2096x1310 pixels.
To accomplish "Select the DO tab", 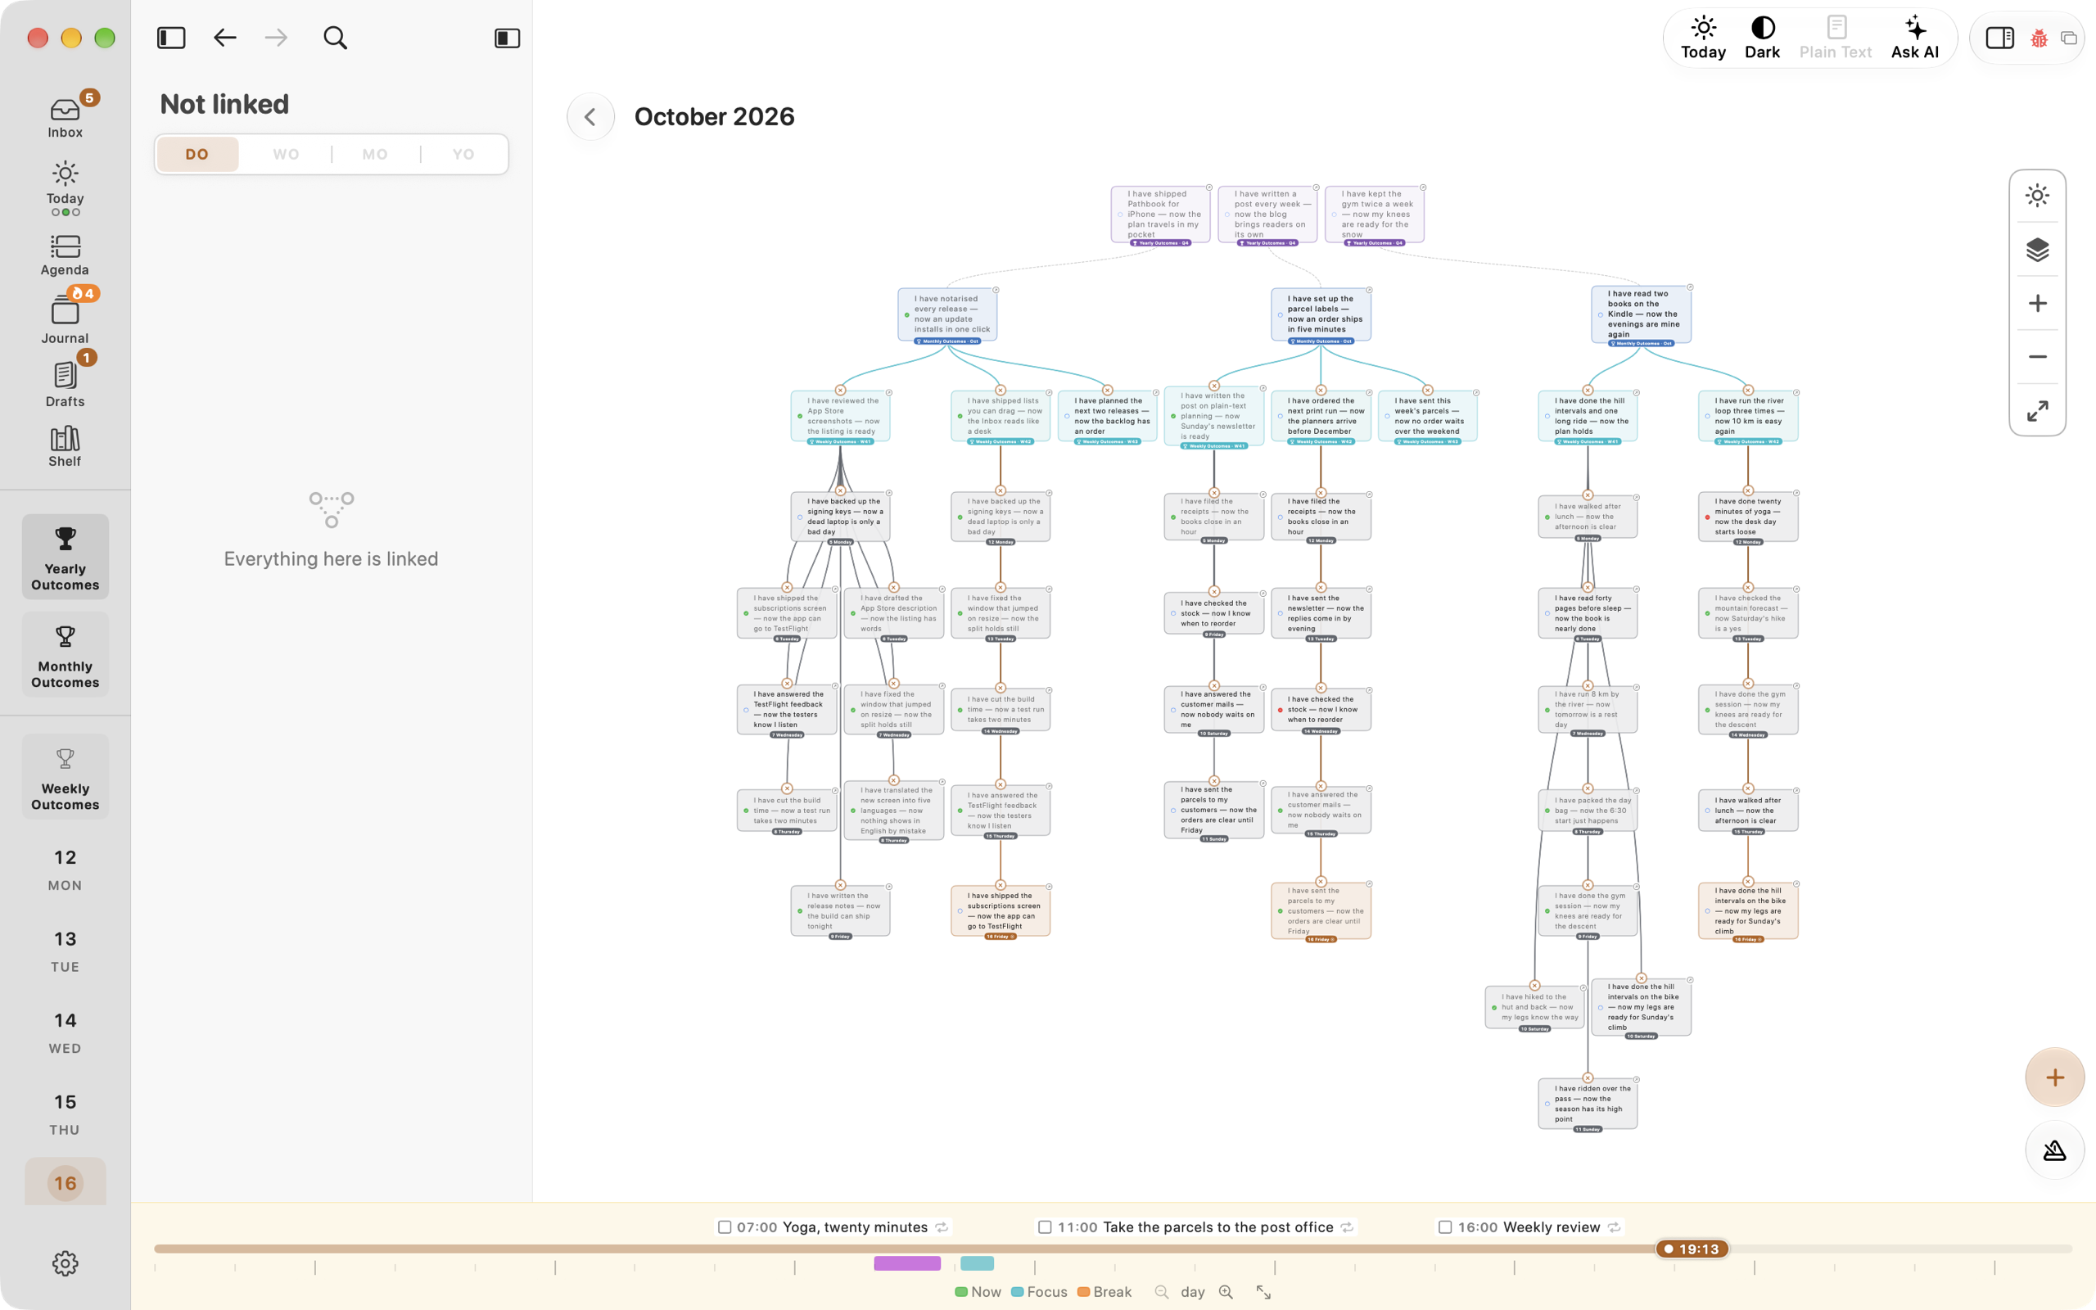I will click(x=197, y=154).
